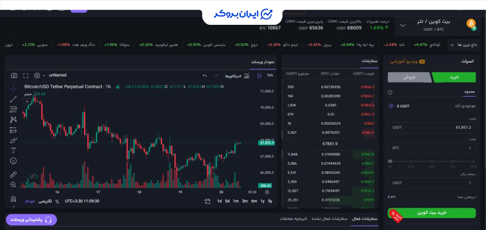Toggle the logarithmic (لگاریتمی) scale
This screenshot has width=486, height=230.
[x=45, y=201]
